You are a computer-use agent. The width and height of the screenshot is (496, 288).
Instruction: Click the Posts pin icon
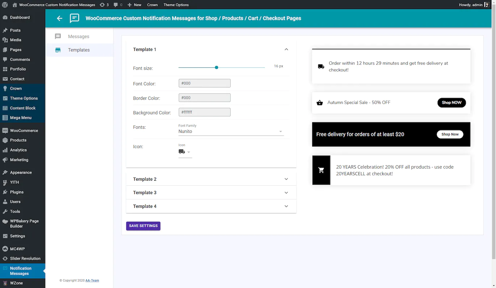pyautogui.click(x=5, y=30)
